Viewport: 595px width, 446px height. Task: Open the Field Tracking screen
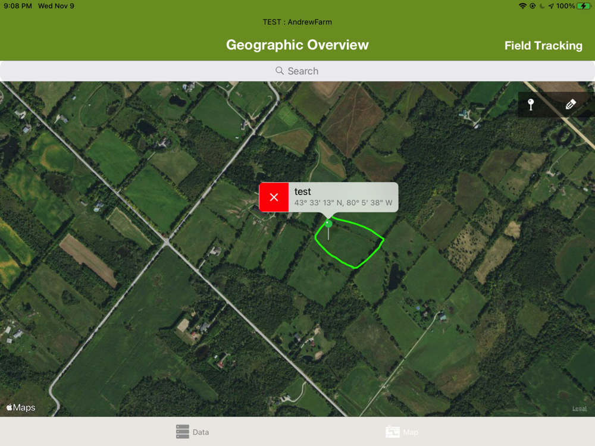pyautogui.click(x=543, y=46)
